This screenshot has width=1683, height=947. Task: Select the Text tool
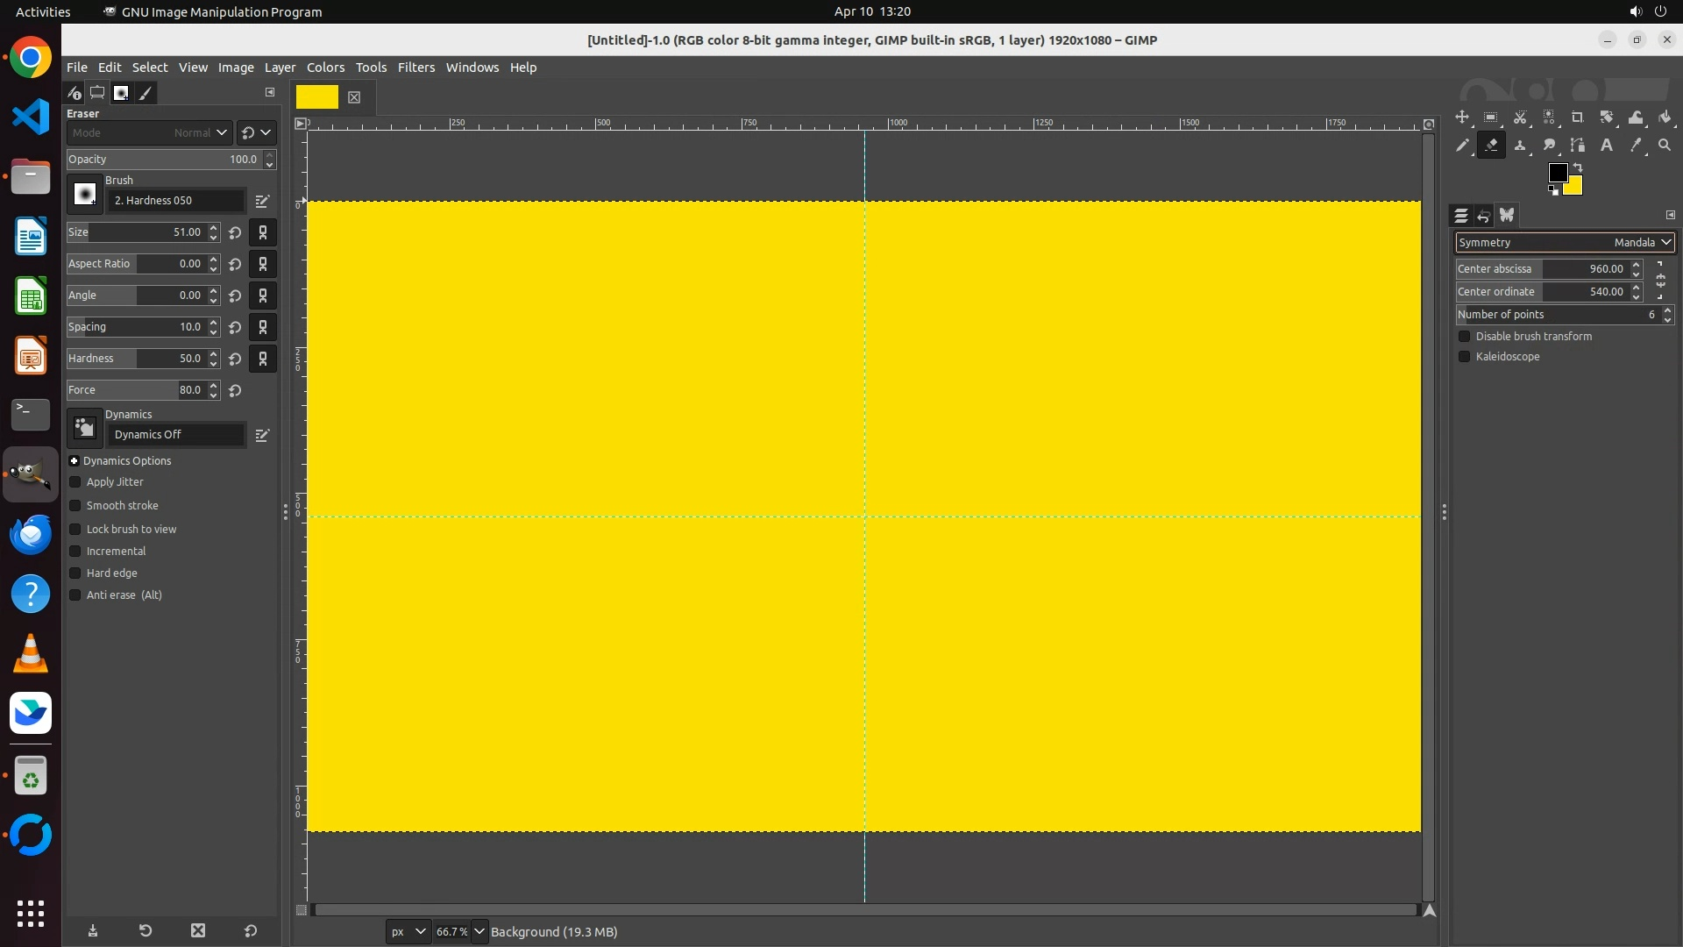[x=1607, y=146]
